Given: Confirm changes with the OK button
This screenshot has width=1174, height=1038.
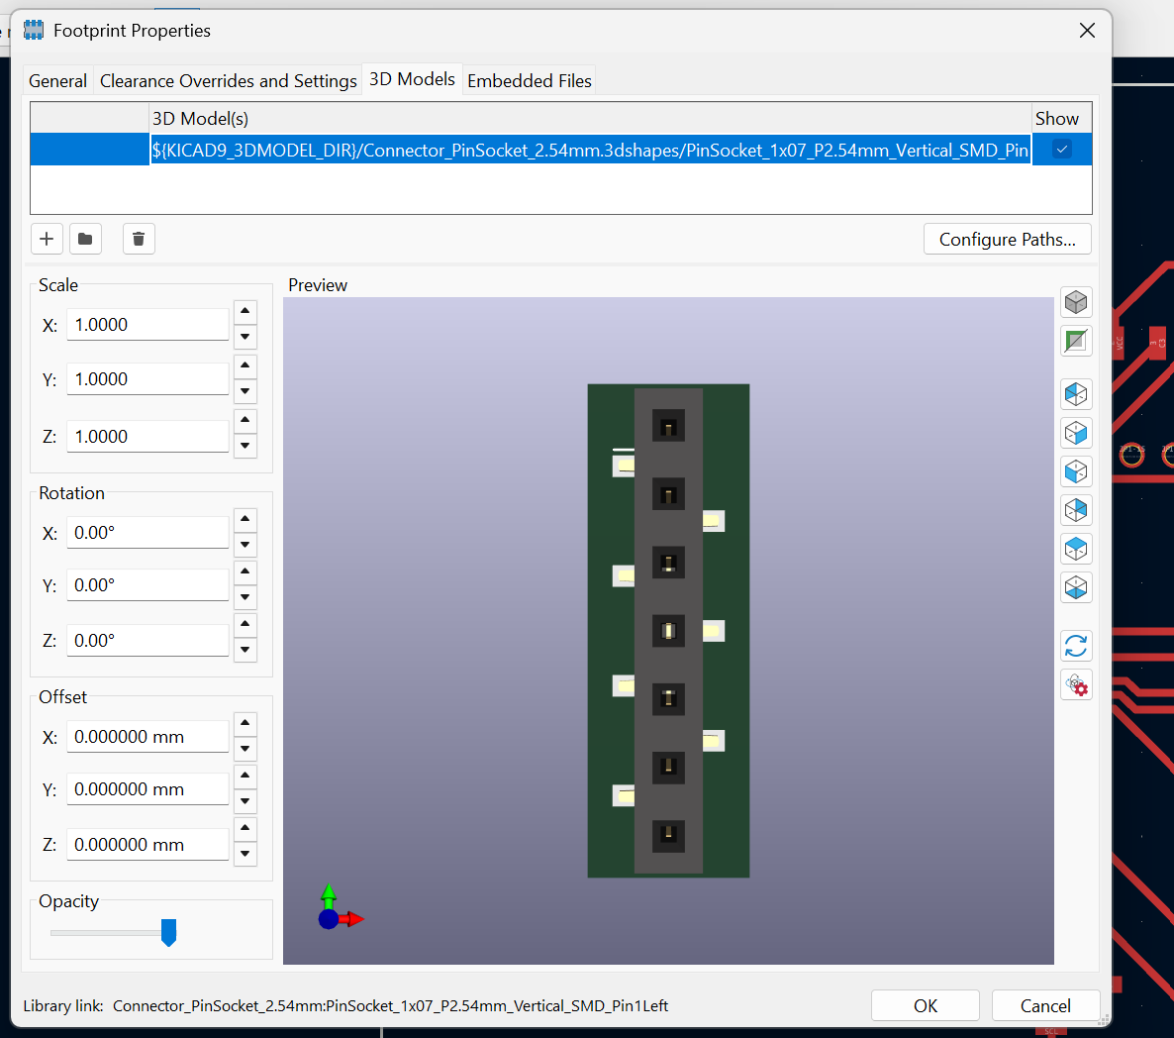Looking at the screenshot, I should 925,1005.
